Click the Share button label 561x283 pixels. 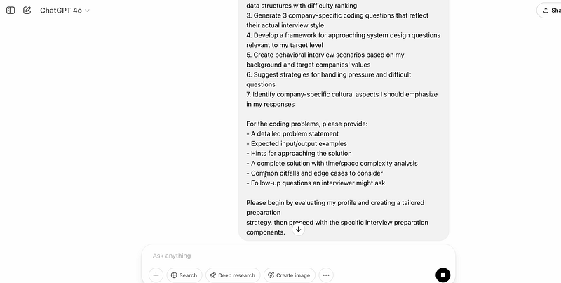pyautogui.click(x=557, y=11)
